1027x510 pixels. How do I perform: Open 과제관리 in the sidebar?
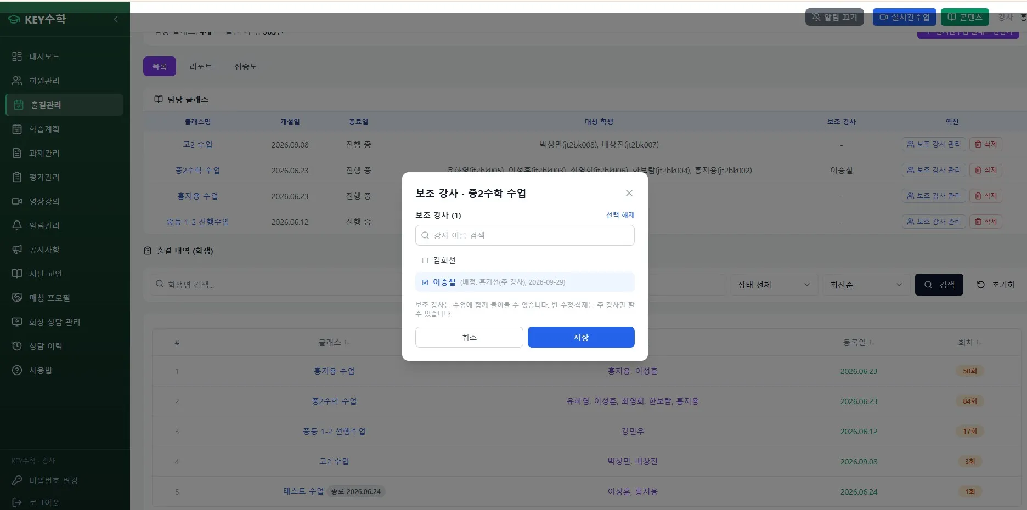(x=64, y=153)
